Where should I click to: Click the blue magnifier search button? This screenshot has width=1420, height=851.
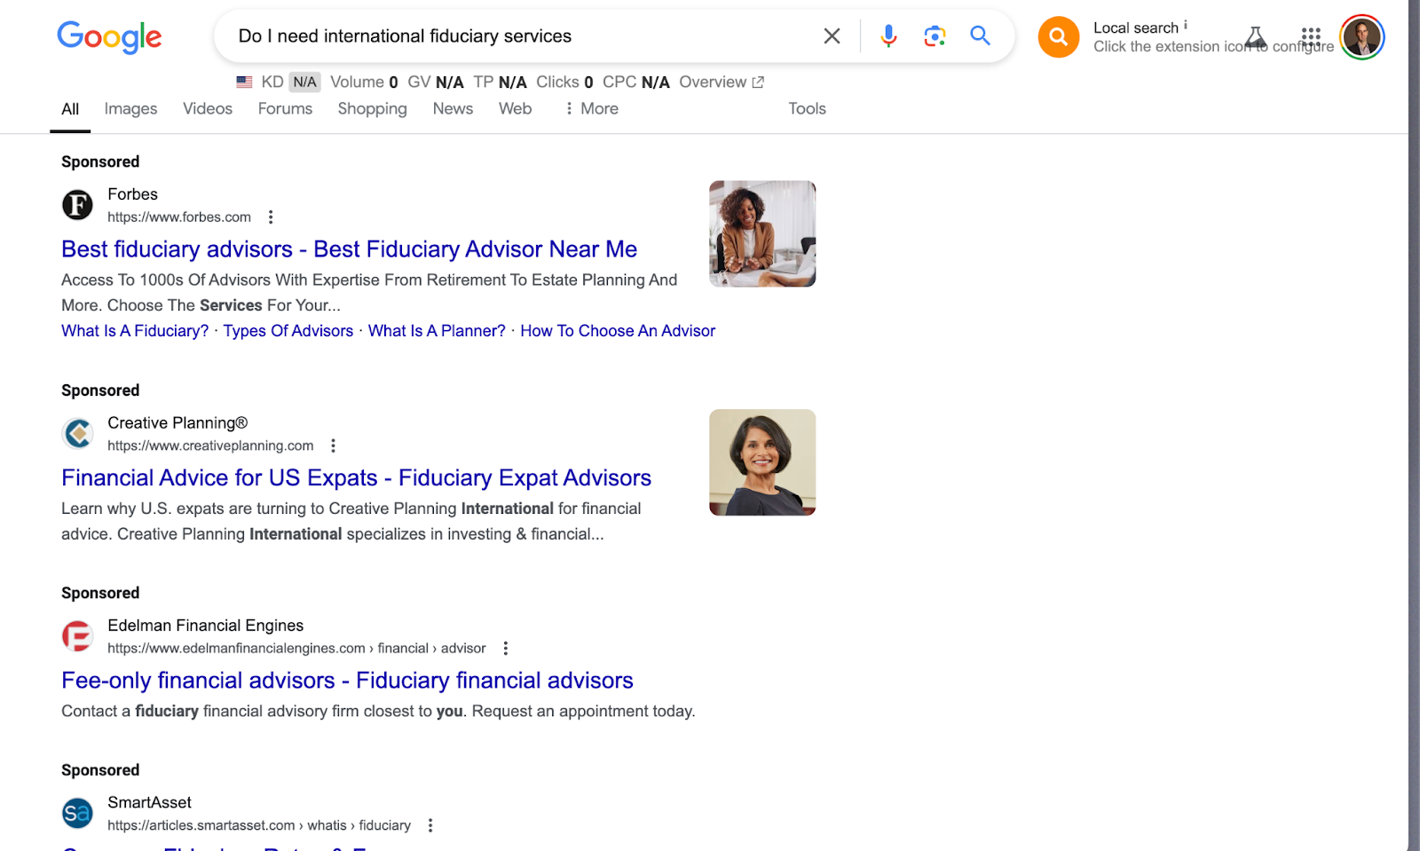pyautogui.click(x=980, y=36)
